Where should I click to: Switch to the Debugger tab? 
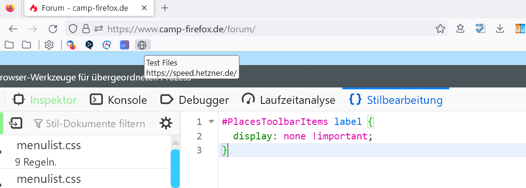point(195,100)
